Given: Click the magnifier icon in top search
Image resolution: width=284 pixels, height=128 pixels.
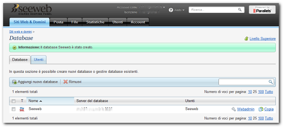Looking at the screenshot, I should (240, 10).
